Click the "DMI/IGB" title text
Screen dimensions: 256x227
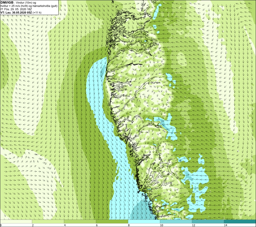tap(7, 3)
